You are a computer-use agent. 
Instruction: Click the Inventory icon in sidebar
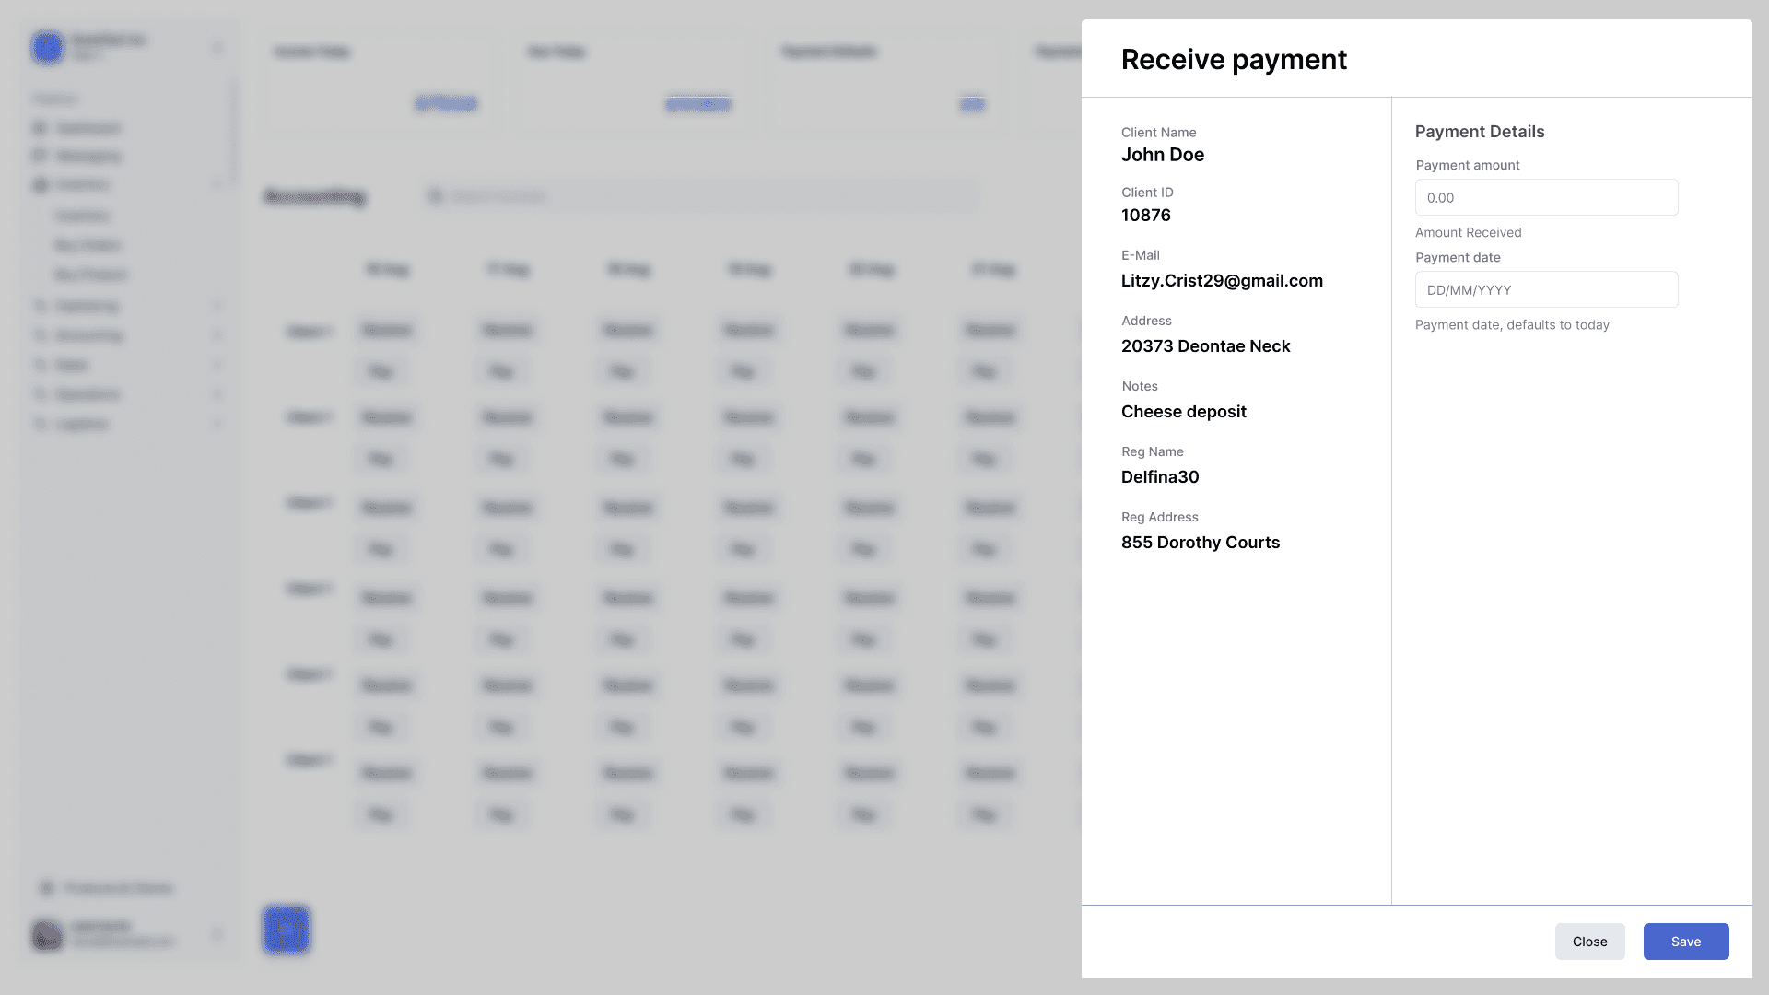pos(40,185)
